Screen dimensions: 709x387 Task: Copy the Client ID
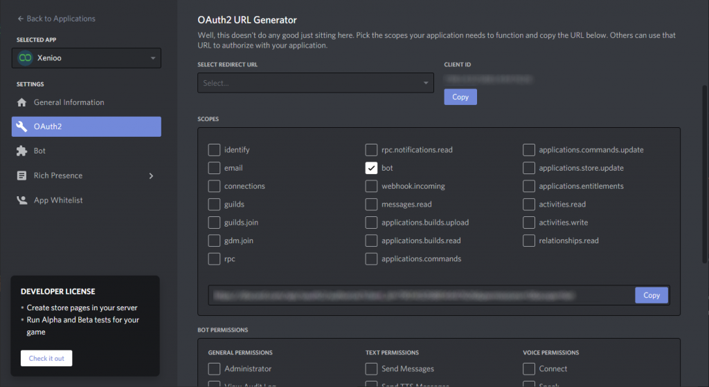coord(460,97)
